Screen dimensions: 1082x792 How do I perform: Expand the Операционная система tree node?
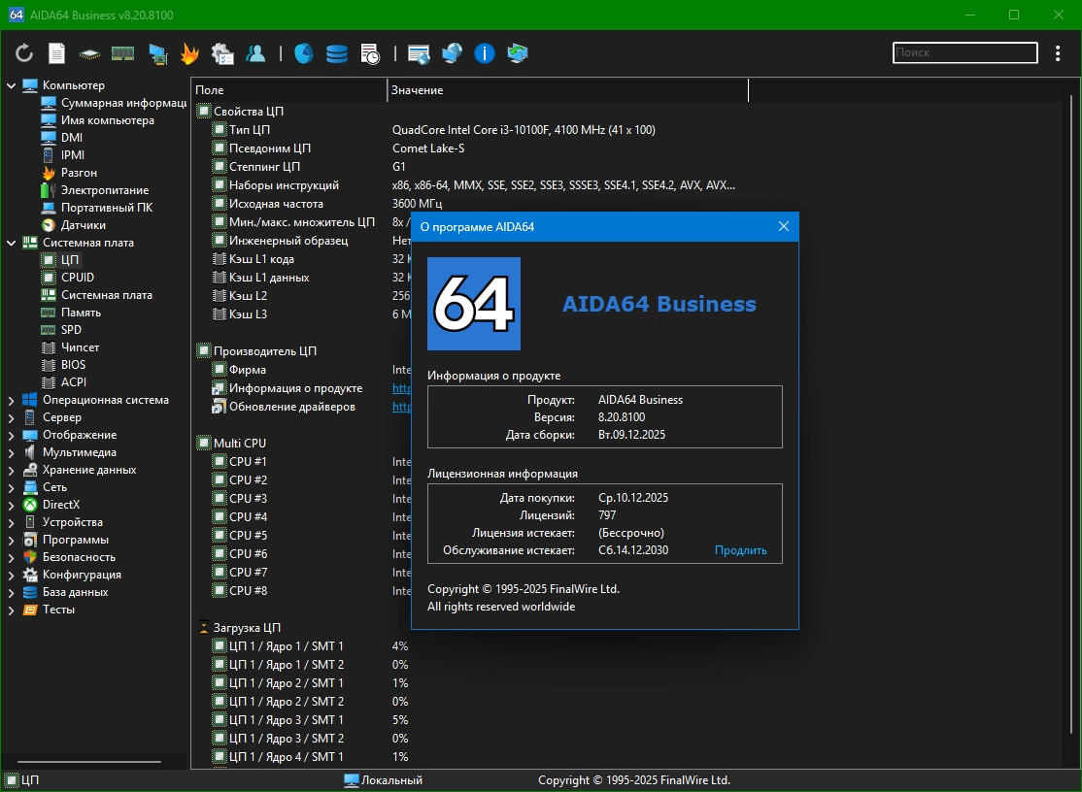[12, 400]
